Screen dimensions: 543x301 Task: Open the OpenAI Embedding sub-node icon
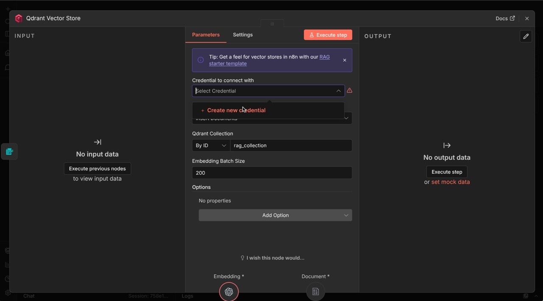point(229,292)
